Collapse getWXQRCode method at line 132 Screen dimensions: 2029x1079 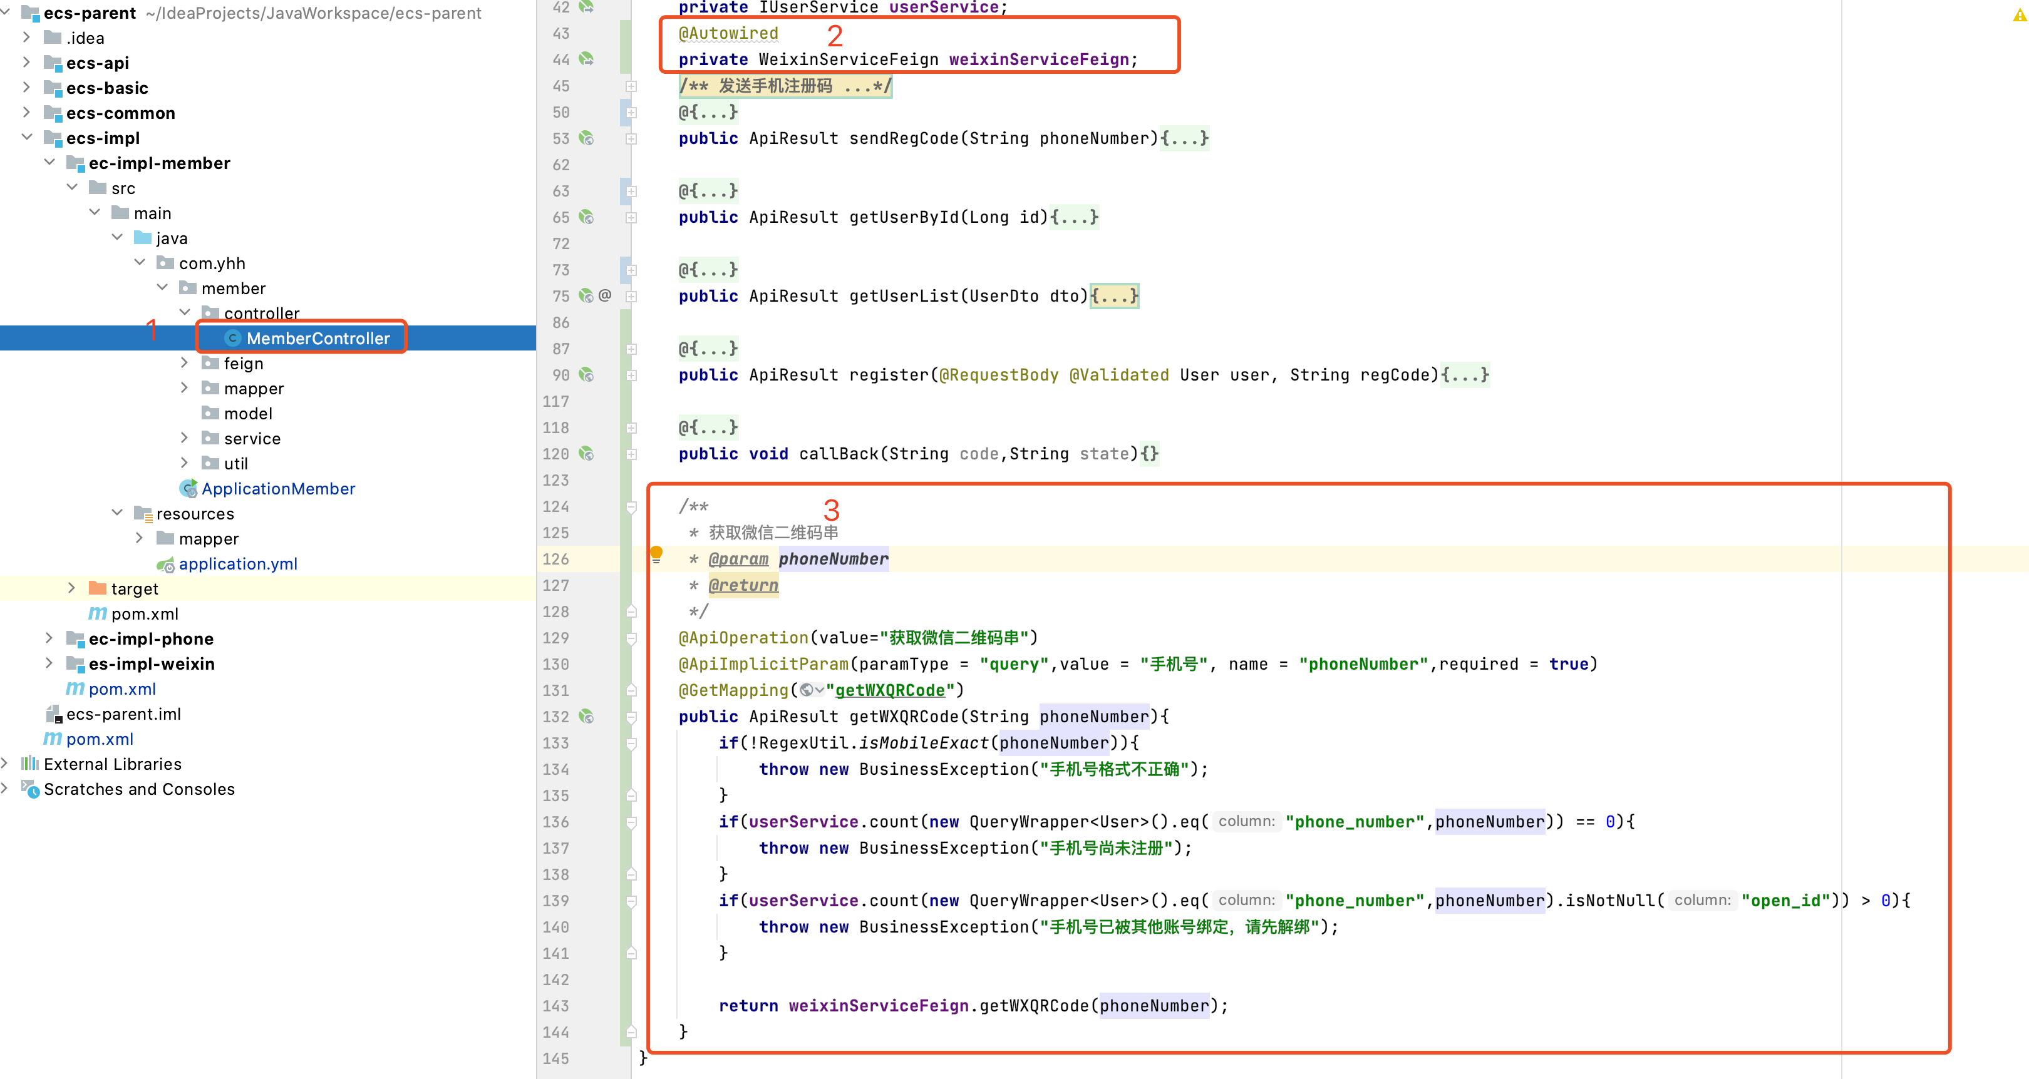tap(631, 716)
